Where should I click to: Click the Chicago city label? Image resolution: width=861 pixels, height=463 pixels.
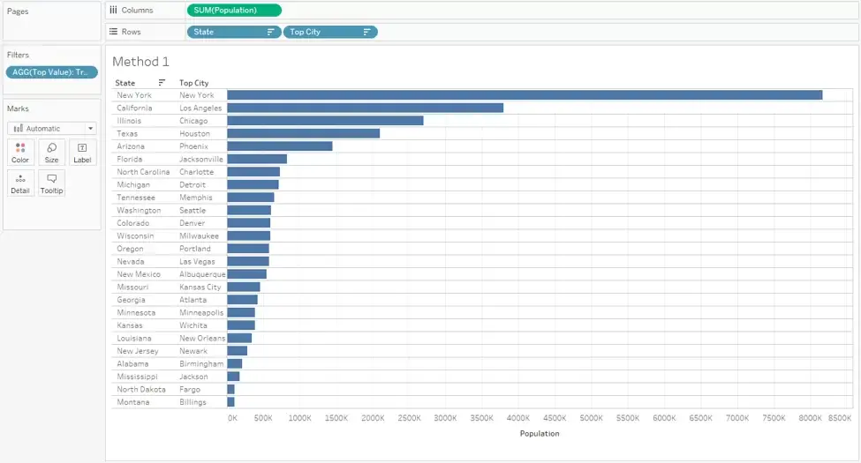point(193,121)
